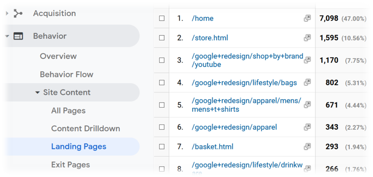Open /home page in new window icon
Screen dimensions: 373x177
pos(307,18)
